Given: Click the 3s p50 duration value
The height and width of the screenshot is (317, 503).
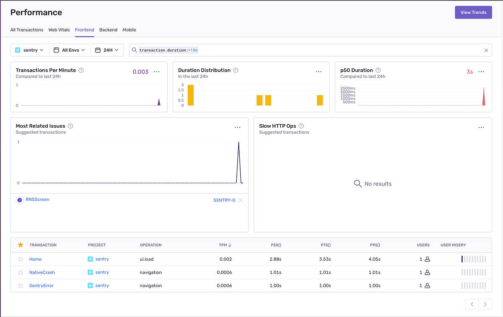Looking at the screenshot, I should [469, 72].
